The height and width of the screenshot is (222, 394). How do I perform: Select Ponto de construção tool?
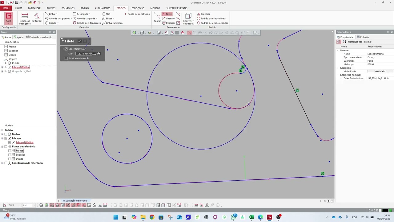137,14
